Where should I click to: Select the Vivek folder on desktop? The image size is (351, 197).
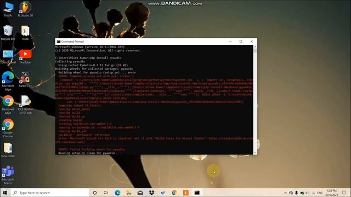pos(25,33)
